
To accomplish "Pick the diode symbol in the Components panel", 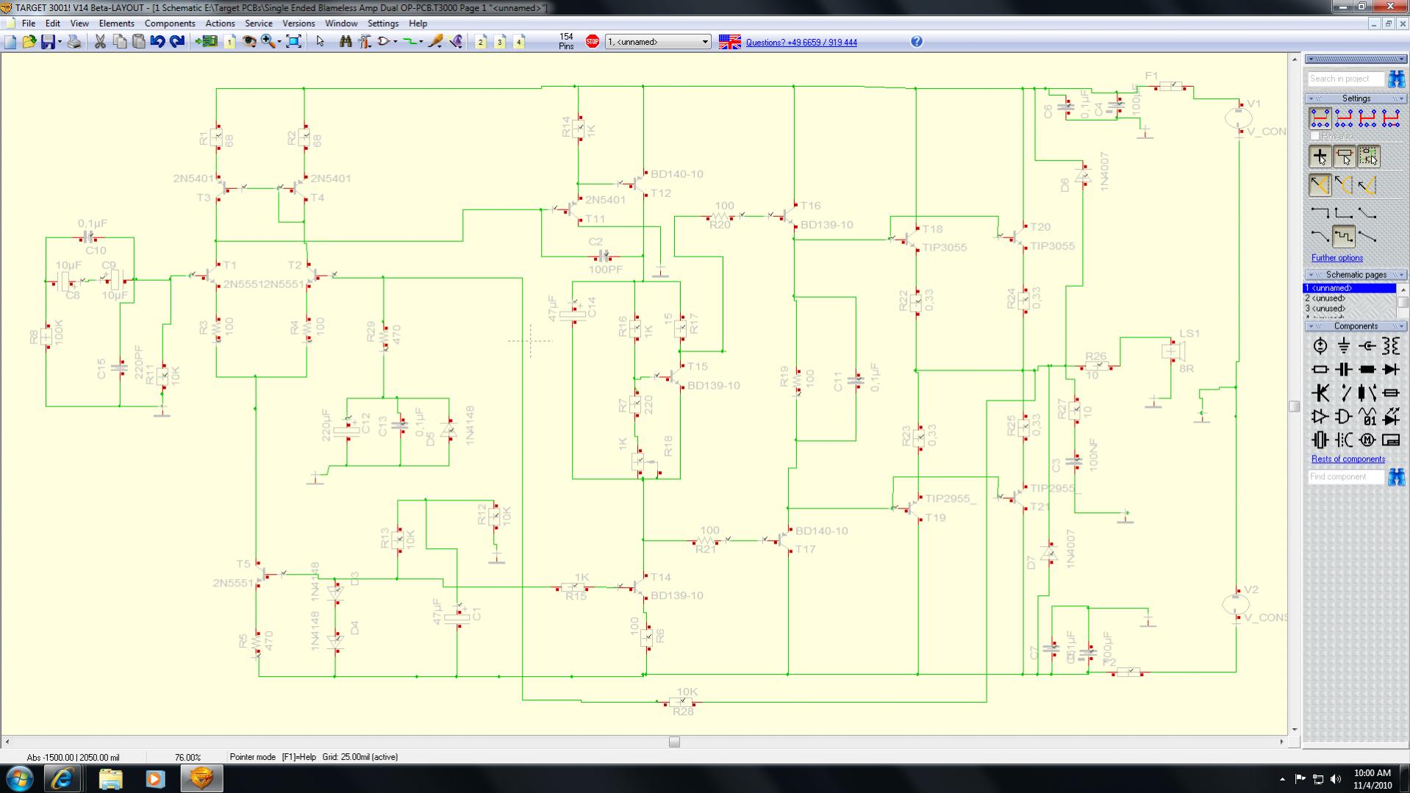I will 1391,370.
